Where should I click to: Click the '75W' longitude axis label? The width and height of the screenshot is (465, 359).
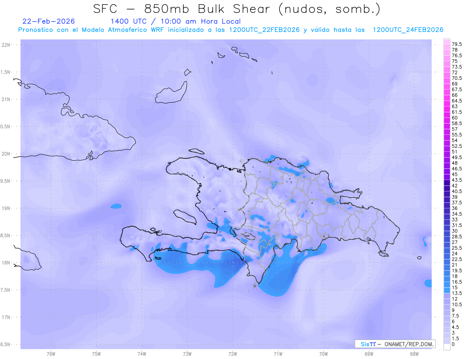tap(96, 354)
